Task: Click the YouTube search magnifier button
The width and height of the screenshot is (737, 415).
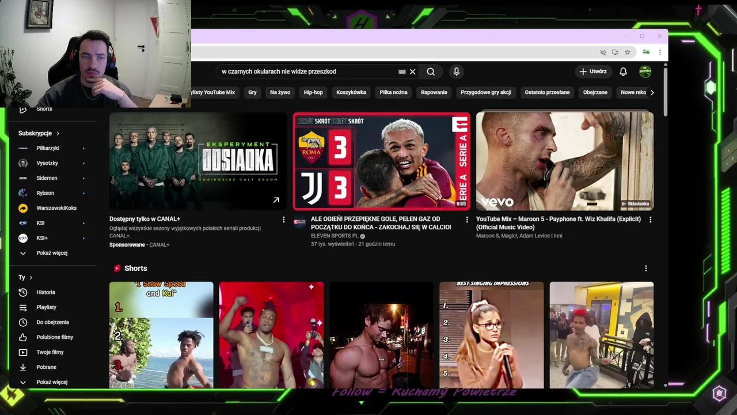Action: click(x=431, y=71)
